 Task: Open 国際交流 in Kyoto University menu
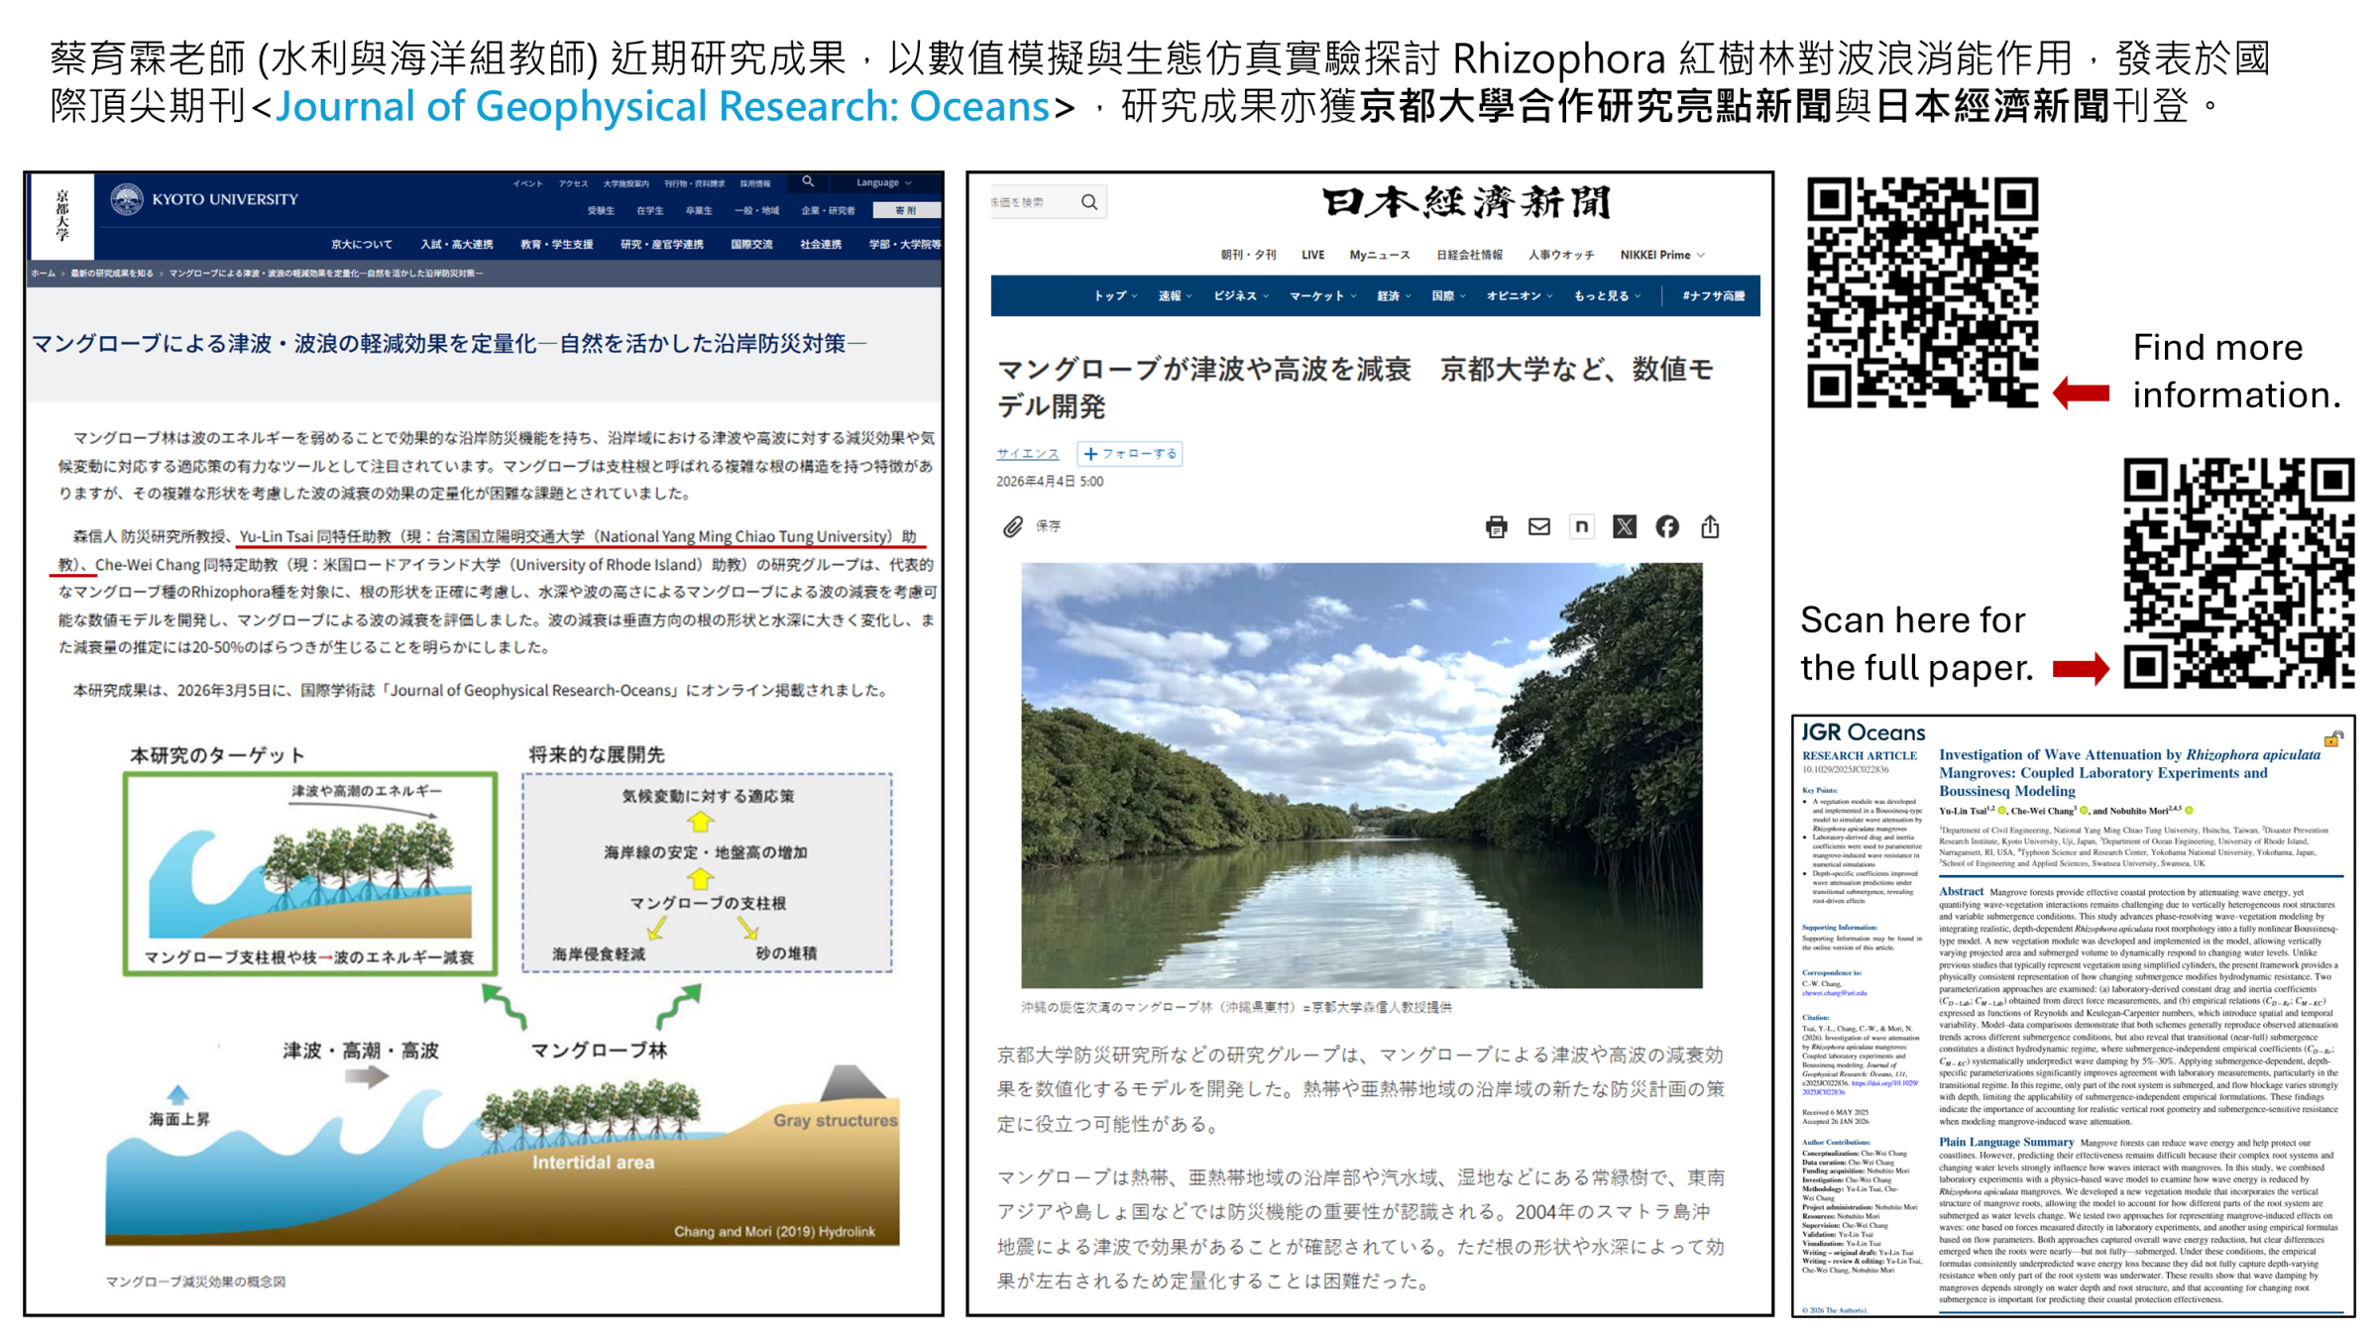(751, 244)
